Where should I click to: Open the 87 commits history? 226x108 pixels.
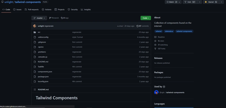143,26
